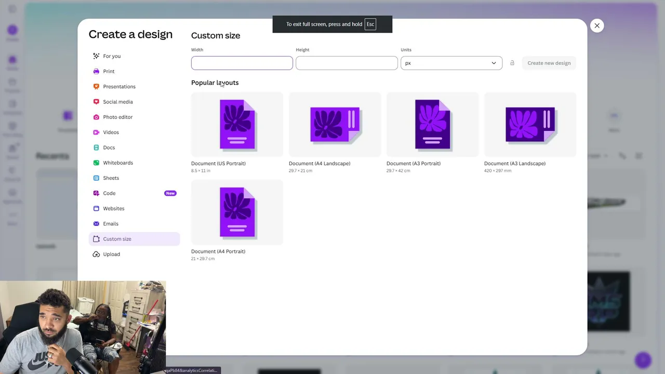
Task: Select the Custom size option
Action: [135, 239]
